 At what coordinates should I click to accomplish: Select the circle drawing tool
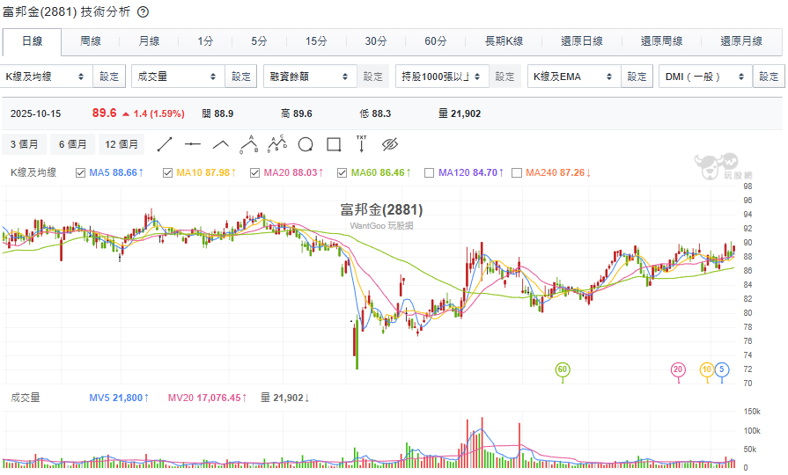[x=306, y=144]
